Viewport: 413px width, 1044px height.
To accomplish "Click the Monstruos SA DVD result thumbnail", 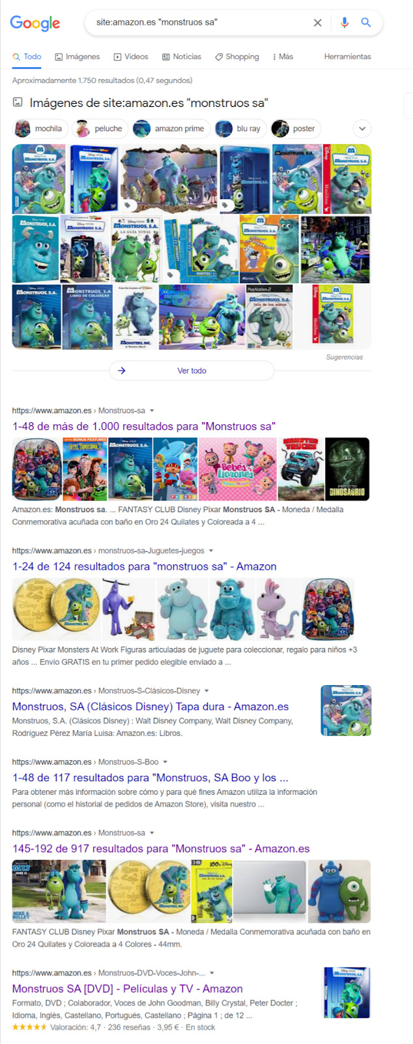I will click(x=347, y=992).
